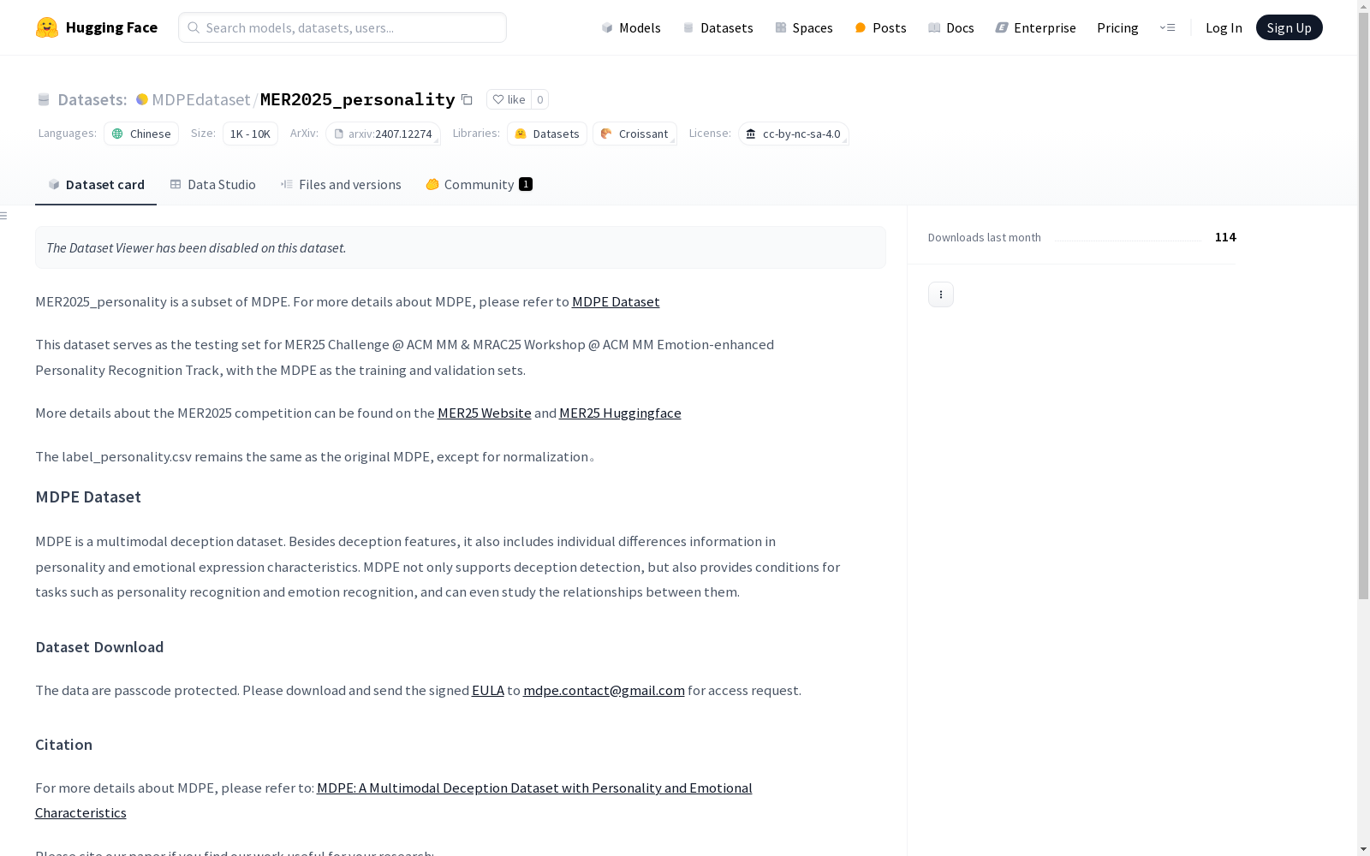
Task: Click the Hugging Face logo
Action: [96, 27]
